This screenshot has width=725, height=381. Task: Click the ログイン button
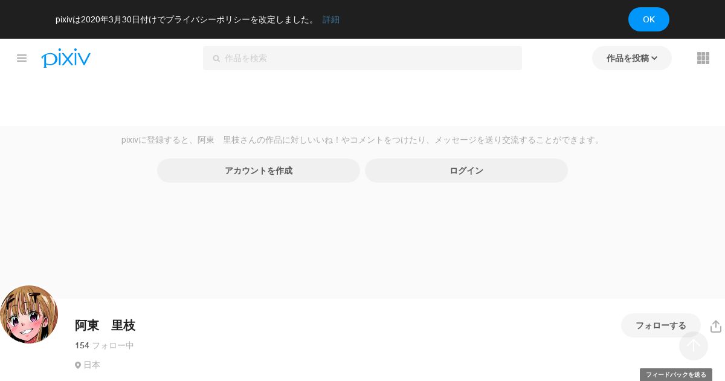coord(466,171)
